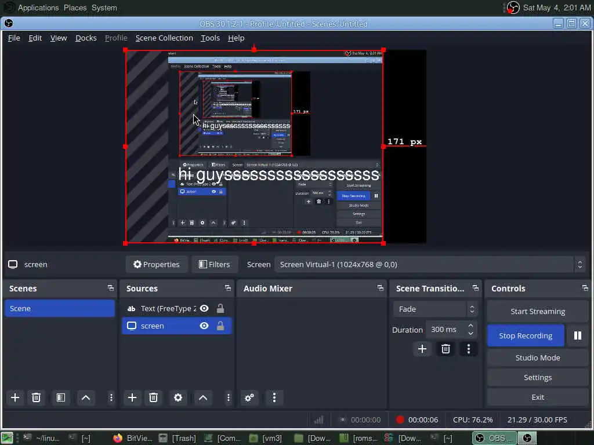The height and width of the screenshot is (445, 594).
Task: Move scene up with arrow icon
Action: tap(86, 397)
